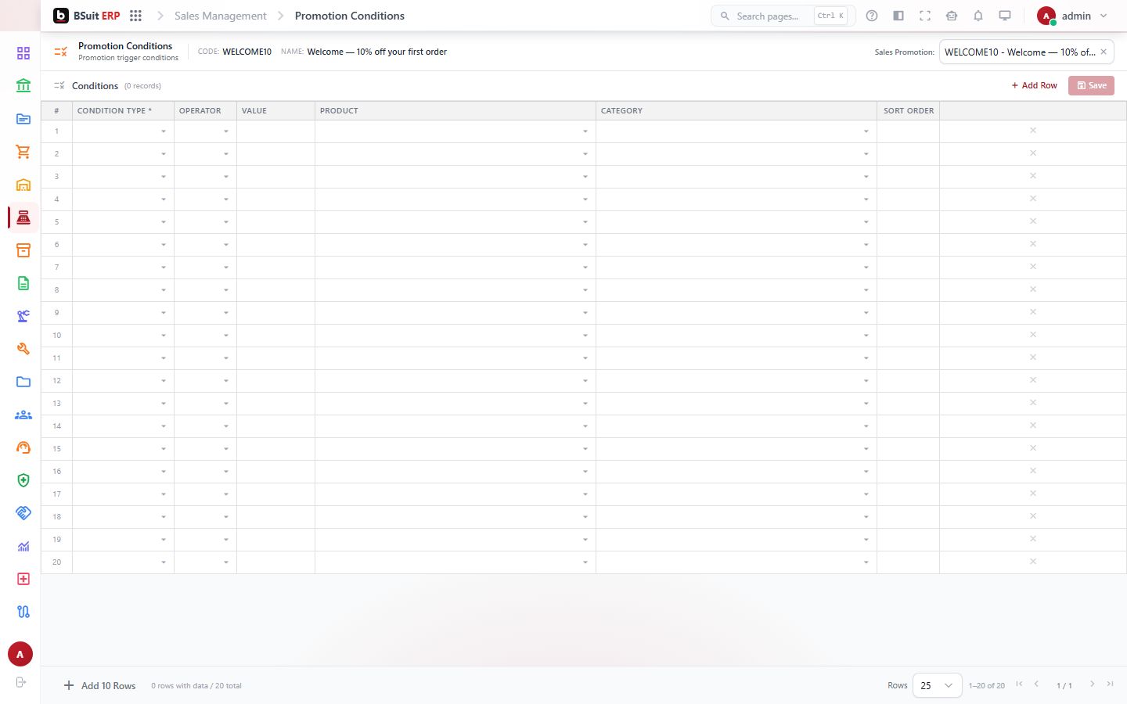Screen dimensions: 1127x704
Task: Open notifications bell icon
Action: (x=978, y=16)
